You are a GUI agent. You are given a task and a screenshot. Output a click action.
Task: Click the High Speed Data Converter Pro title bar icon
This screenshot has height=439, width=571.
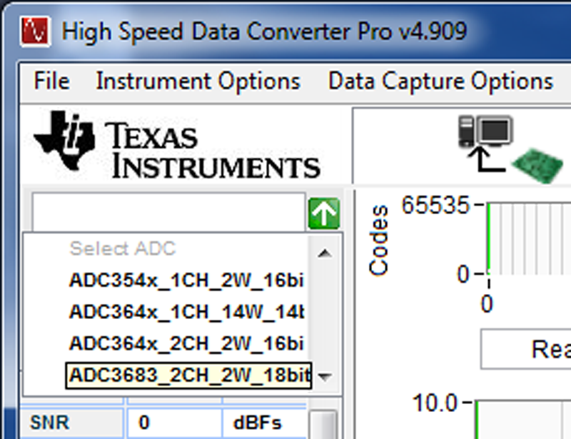tap(36, 31)
